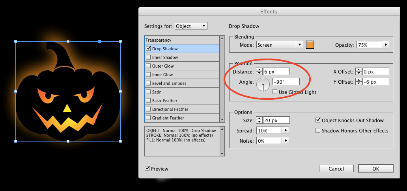Click the 'FILL: Normal 100%; (no effects)' text
This screenshot has width=407, height=191.
pos(176,140)
